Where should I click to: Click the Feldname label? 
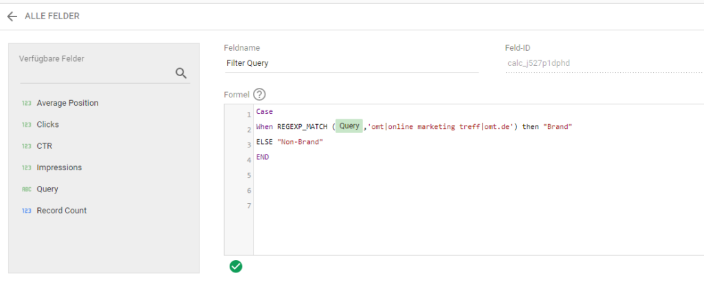pyautogui.click(x=242, y=48)
